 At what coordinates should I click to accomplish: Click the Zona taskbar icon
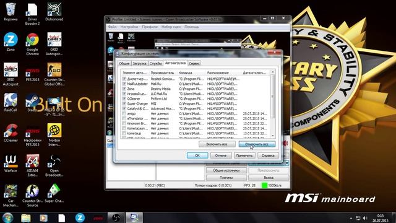(80, 218)
